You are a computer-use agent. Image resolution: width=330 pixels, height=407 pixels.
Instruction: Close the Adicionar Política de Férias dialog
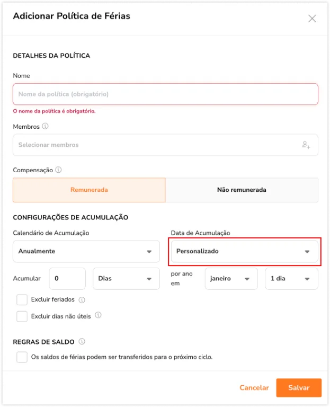pos(312,19)
